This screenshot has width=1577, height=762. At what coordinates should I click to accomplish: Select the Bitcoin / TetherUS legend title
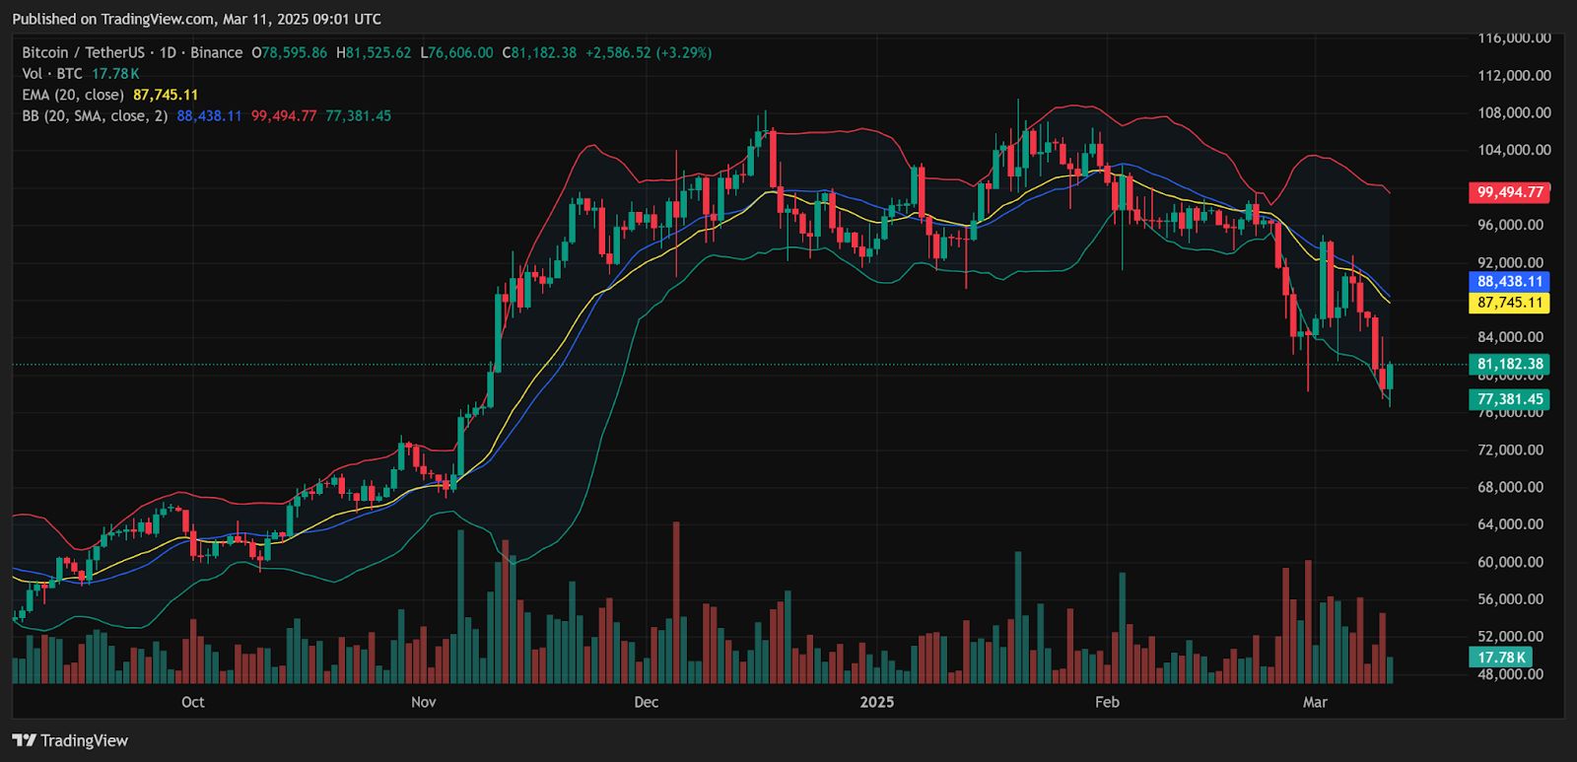point(132,52)
